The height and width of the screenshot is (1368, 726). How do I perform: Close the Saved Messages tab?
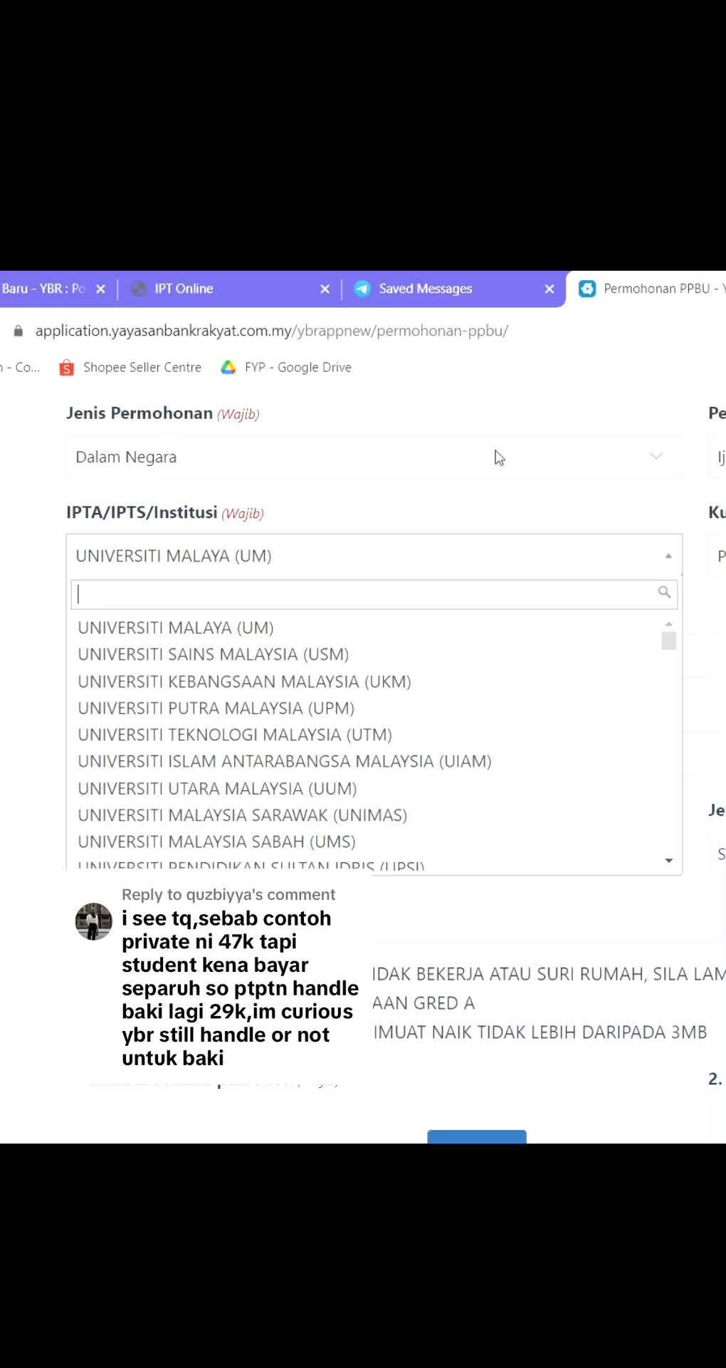coord(549,289)
